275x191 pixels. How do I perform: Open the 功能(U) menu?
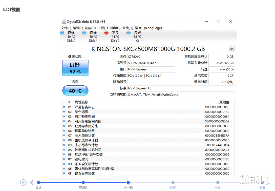point(90,28)
